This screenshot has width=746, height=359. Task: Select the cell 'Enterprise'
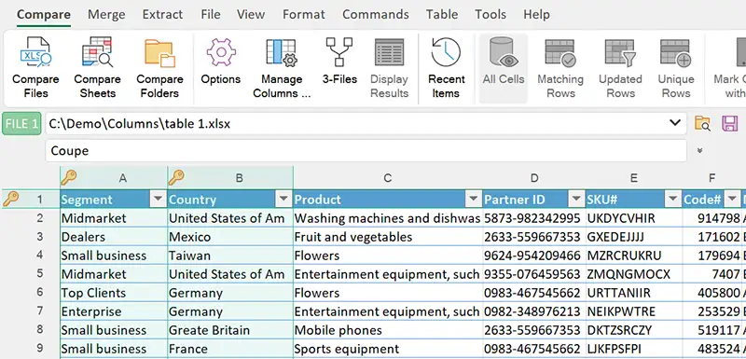(x=114, y=311)
